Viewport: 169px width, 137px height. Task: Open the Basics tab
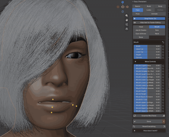pos(138,6)
